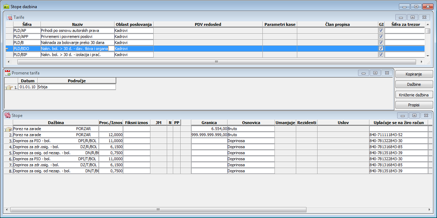Sort by the Šifra column header

(27, 24)
